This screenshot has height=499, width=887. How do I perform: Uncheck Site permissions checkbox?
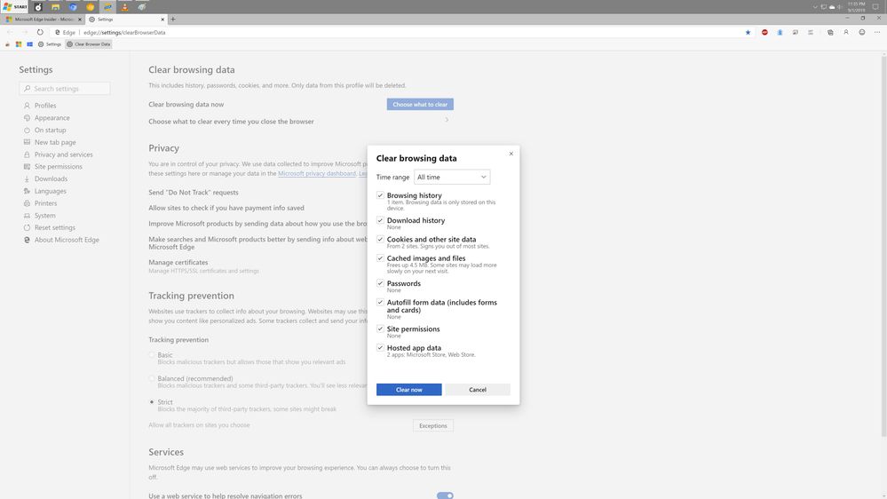pyautogui.click(x=380, y=329)
